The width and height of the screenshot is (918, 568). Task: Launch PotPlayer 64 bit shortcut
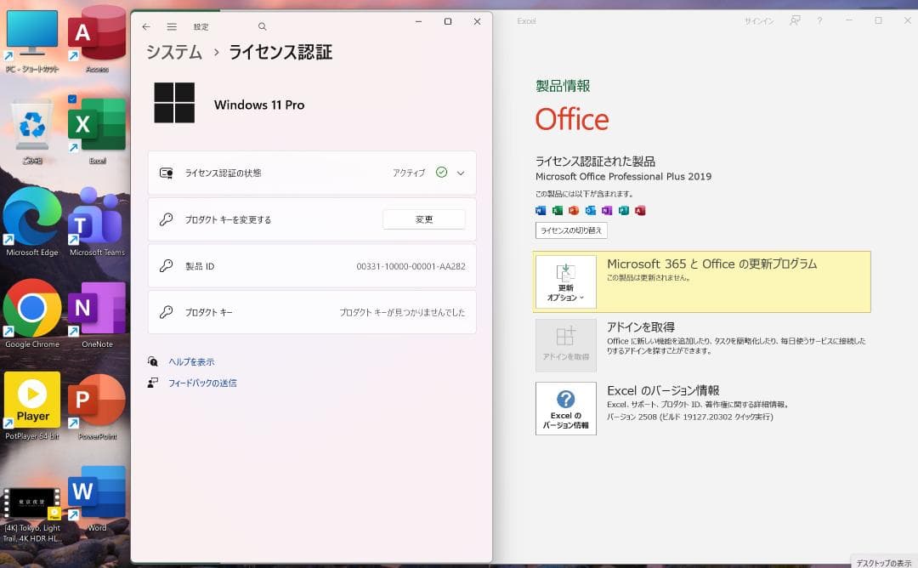[x=32, y=400]
